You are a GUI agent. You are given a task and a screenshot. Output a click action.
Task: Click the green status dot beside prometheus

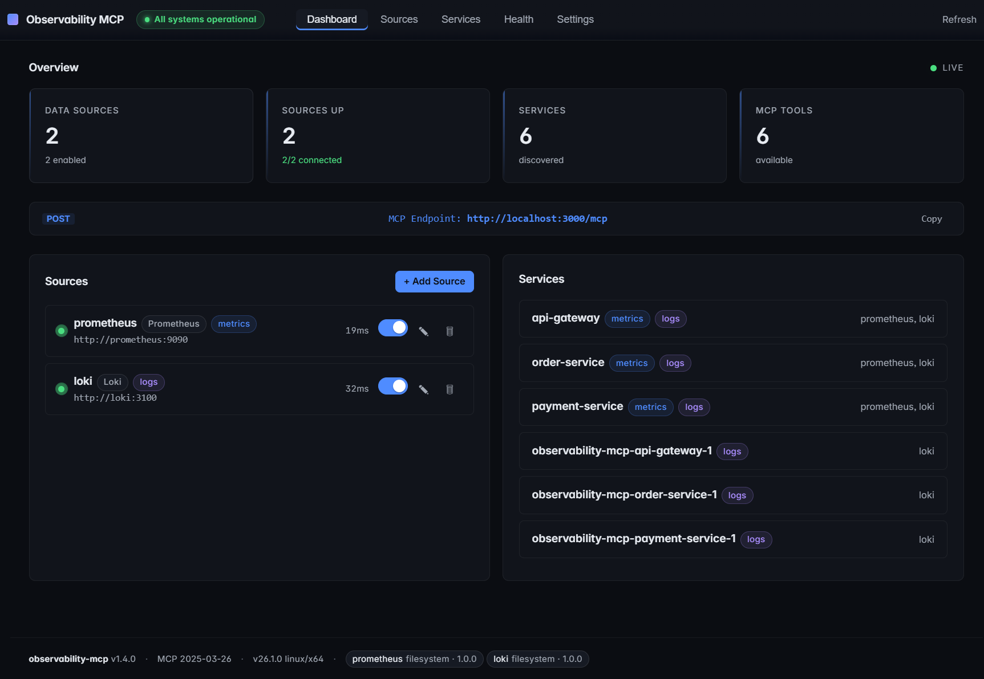(62, 331)
